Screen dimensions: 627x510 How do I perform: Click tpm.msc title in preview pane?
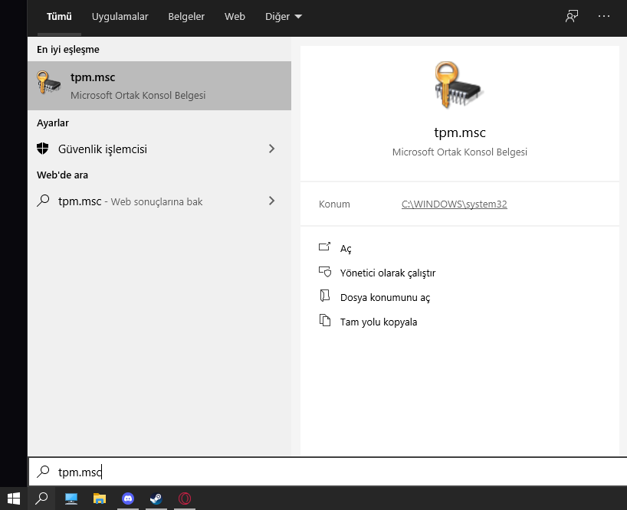point(459,132)
